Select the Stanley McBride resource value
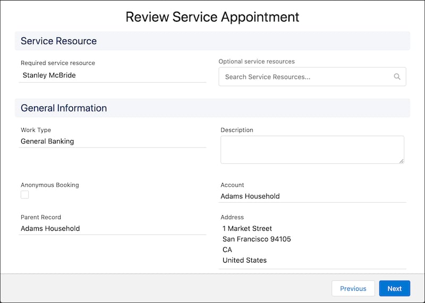Screen dimensions: 425x303 click(x=49, y=75)
